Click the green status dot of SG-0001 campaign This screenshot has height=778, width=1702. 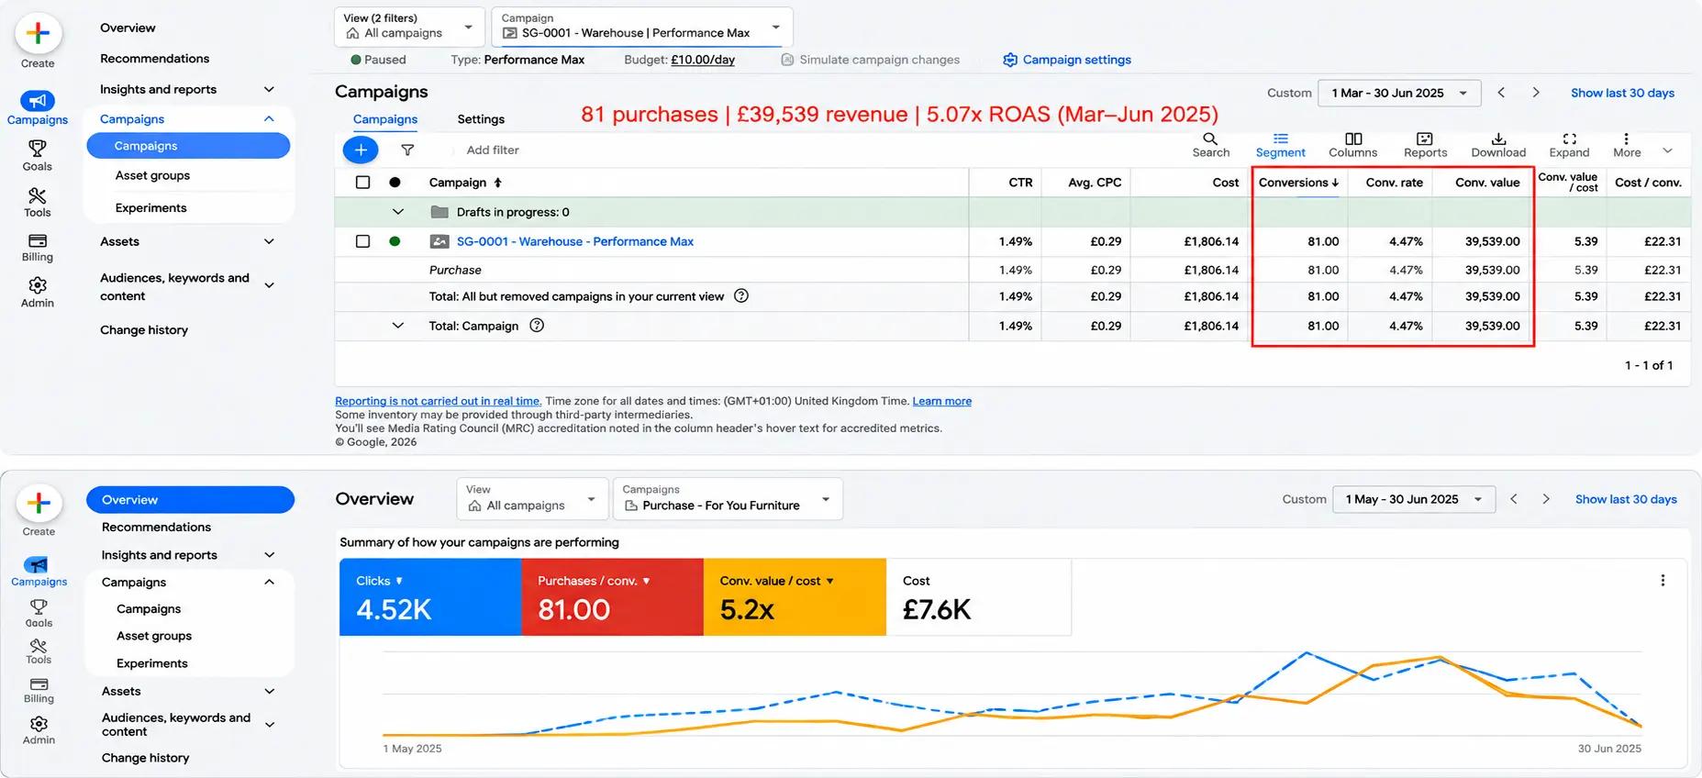click(x=395, y=241)
